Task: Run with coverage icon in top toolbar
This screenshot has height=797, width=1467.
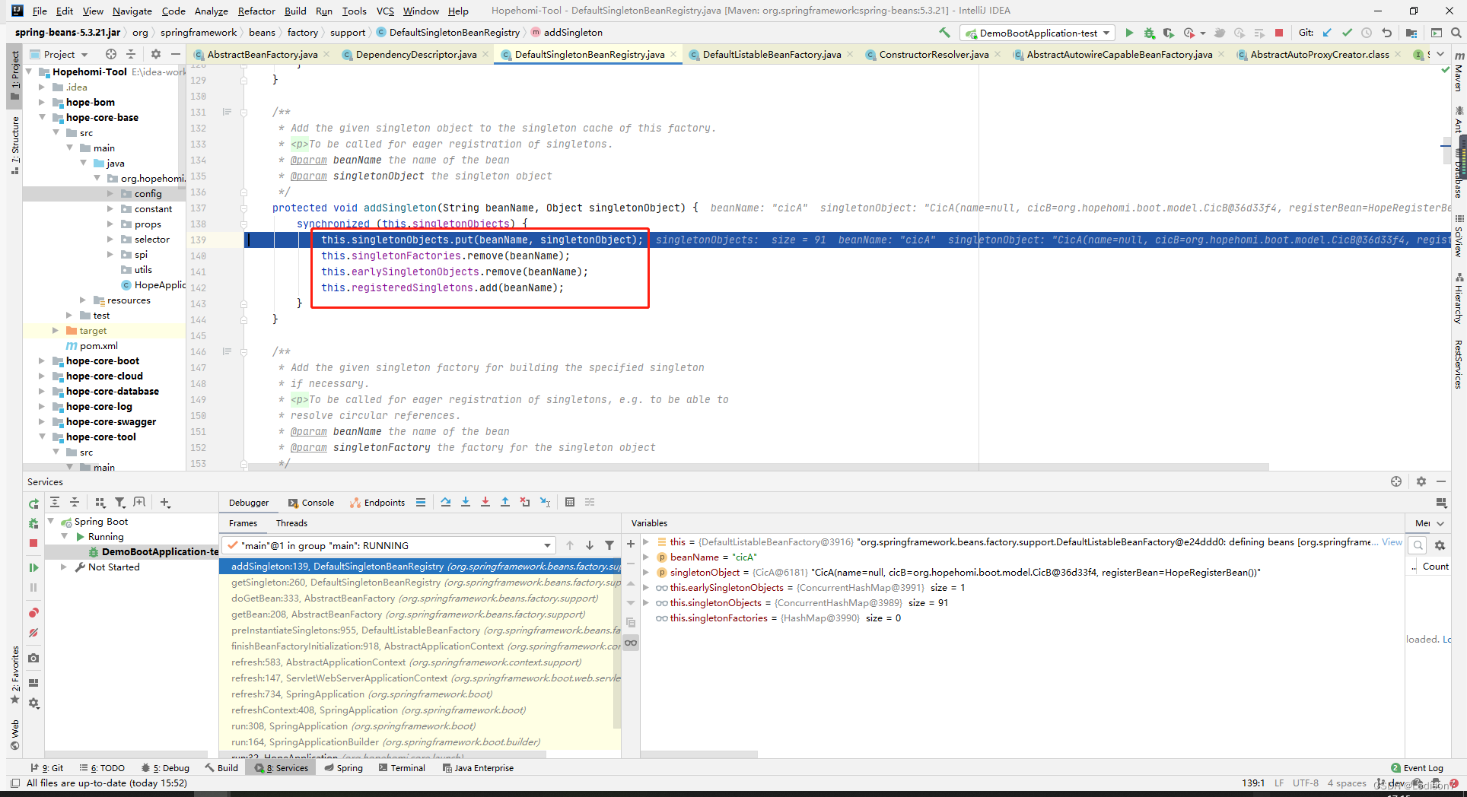Action: 1169,33
